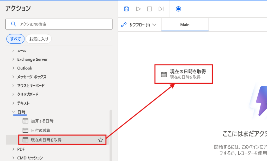267x161 pixels.
Task: Click the Stop flow icon
Action: click(149, 9)
